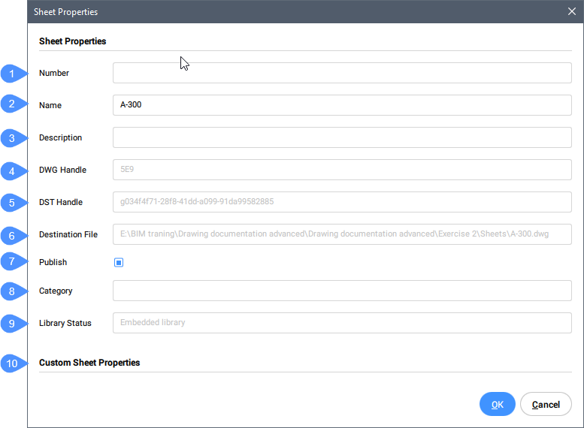
Task: Click the Name field containing A-300
Action: tap(342, 105)
